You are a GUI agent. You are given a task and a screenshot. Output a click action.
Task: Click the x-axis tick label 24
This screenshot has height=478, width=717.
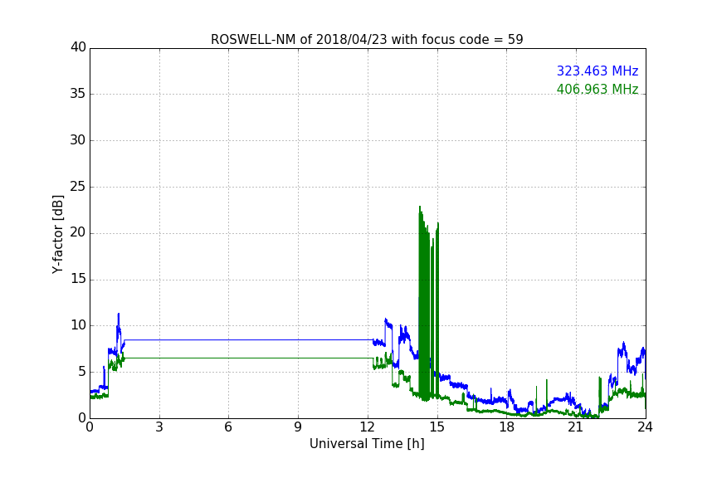[645, 427]
